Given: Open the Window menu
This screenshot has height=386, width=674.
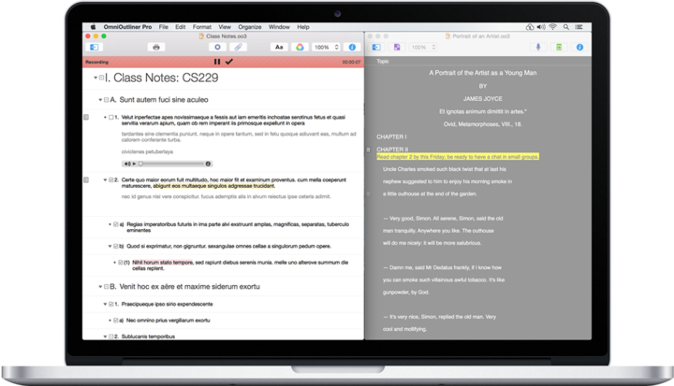Looking at the screenshot, I should point(279,27).
